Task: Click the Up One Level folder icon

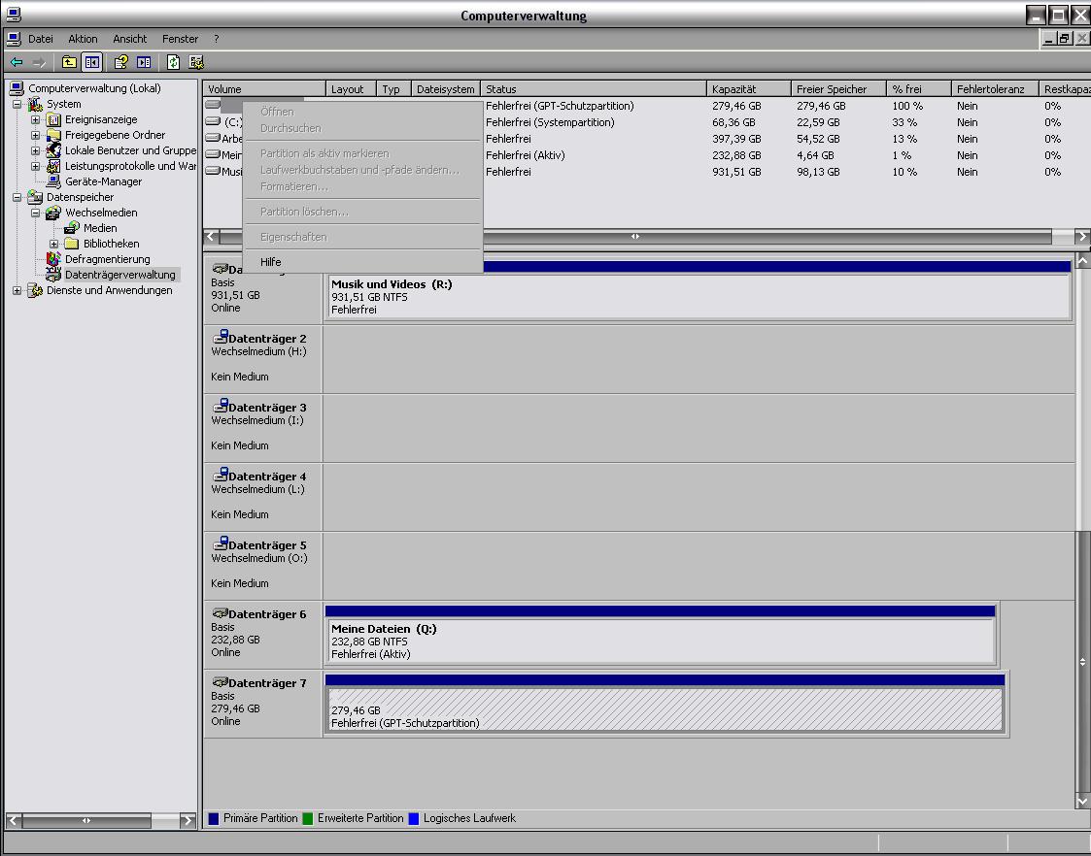Action: tap(69, 63)
